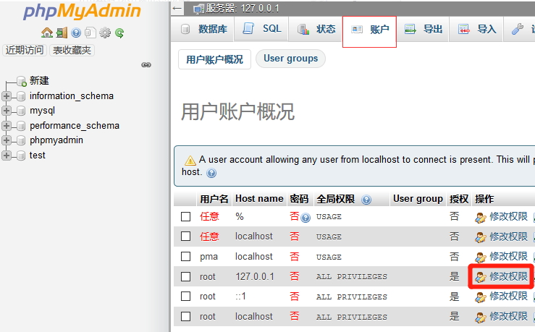Click the phpMyAdmin home icon
Image resolution: width=535 pixels, height=332 pixels.
pyautogui.click(x=47, y=33)
